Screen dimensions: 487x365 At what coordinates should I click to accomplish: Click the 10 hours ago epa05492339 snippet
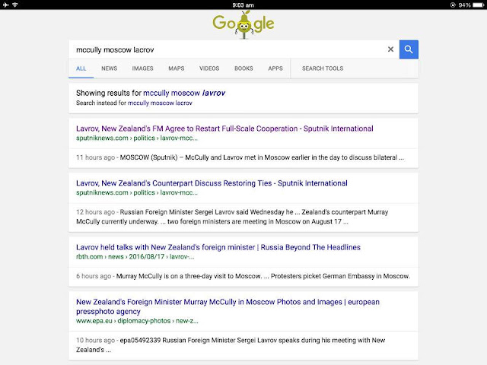click(231, 344)
